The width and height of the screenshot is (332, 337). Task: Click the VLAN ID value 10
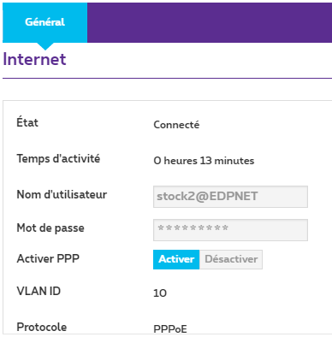coord(160,293)
